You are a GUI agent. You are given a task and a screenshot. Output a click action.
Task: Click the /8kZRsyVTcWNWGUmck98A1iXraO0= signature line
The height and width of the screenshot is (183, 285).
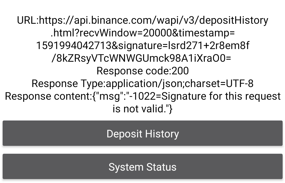[x=141, y=58]
